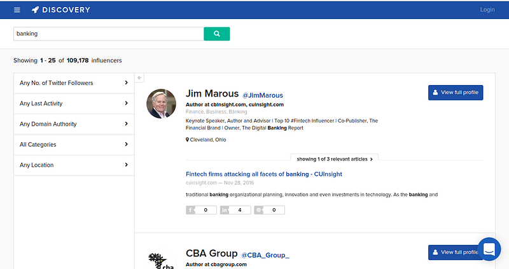Click 'Finance, Business, Banking' categories text
The image size is (509, 269).
pyautogui.click(x=216, y=112)
